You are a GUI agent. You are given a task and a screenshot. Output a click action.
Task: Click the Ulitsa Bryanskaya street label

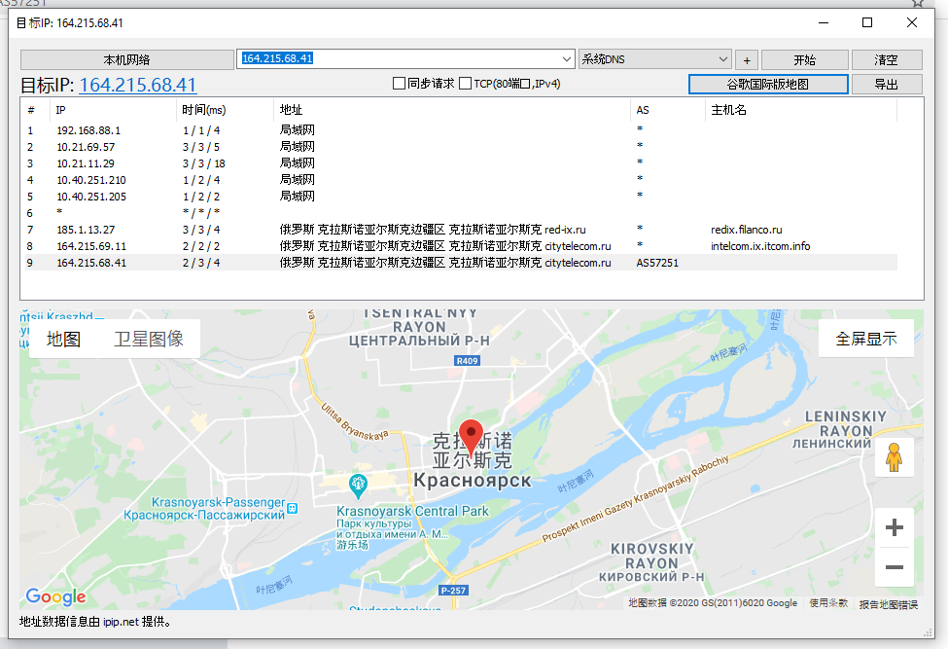click(354, 421)
